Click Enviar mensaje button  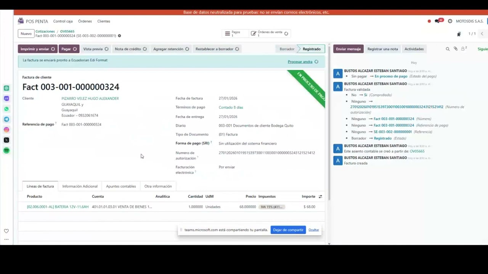point(348,49)
